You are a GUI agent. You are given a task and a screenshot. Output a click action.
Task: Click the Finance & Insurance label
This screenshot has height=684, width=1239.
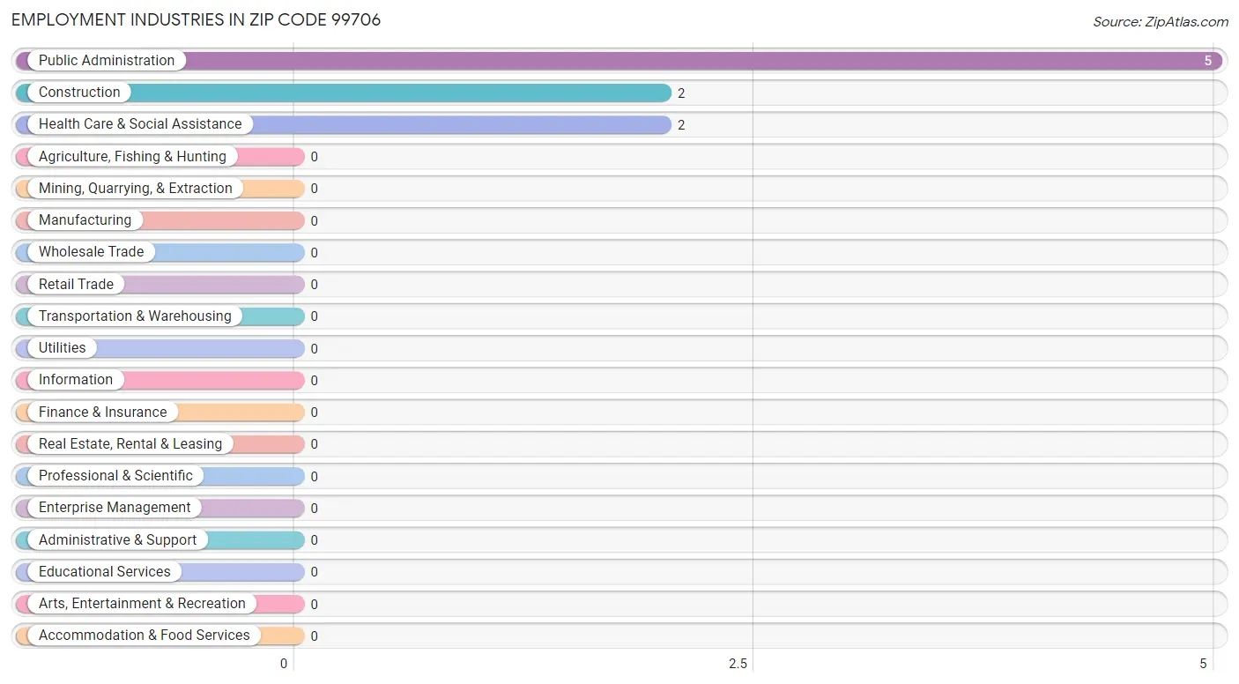(x=102, y=413)
